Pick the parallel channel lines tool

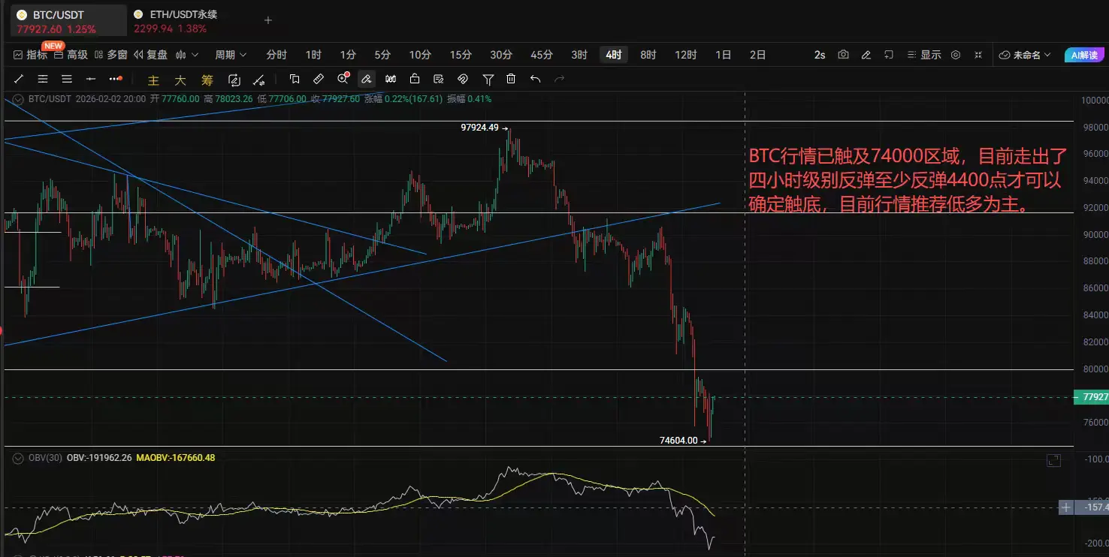click(43, 79)
